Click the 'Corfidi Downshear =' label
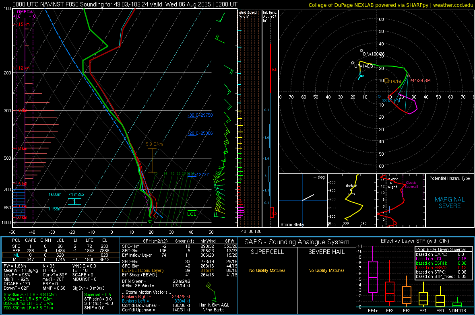Image resolution: width=475 pixels, height=315 pixels. click(141, 305)
